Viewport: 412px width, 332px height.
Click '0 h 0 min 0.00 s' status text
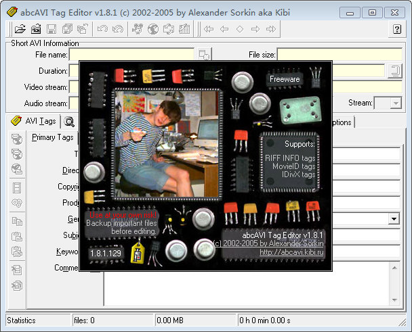[x=264, y=321]
